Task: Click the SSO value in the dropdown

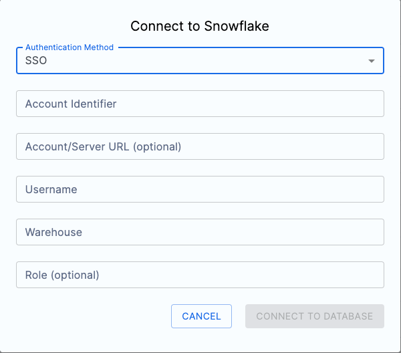Action: click(36, 61)
